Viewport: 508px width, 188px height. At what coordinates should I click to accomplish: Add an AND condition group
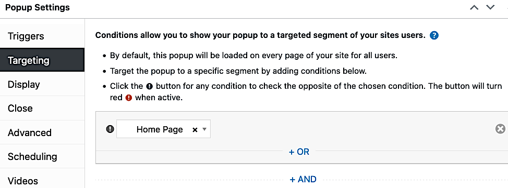(x=303, y=179)
